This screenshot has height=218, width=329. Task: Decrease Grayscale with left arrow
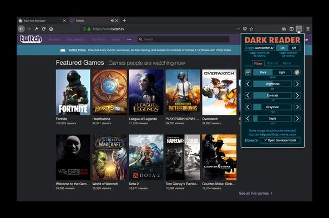pyautogui.click(x=248, y=107)
